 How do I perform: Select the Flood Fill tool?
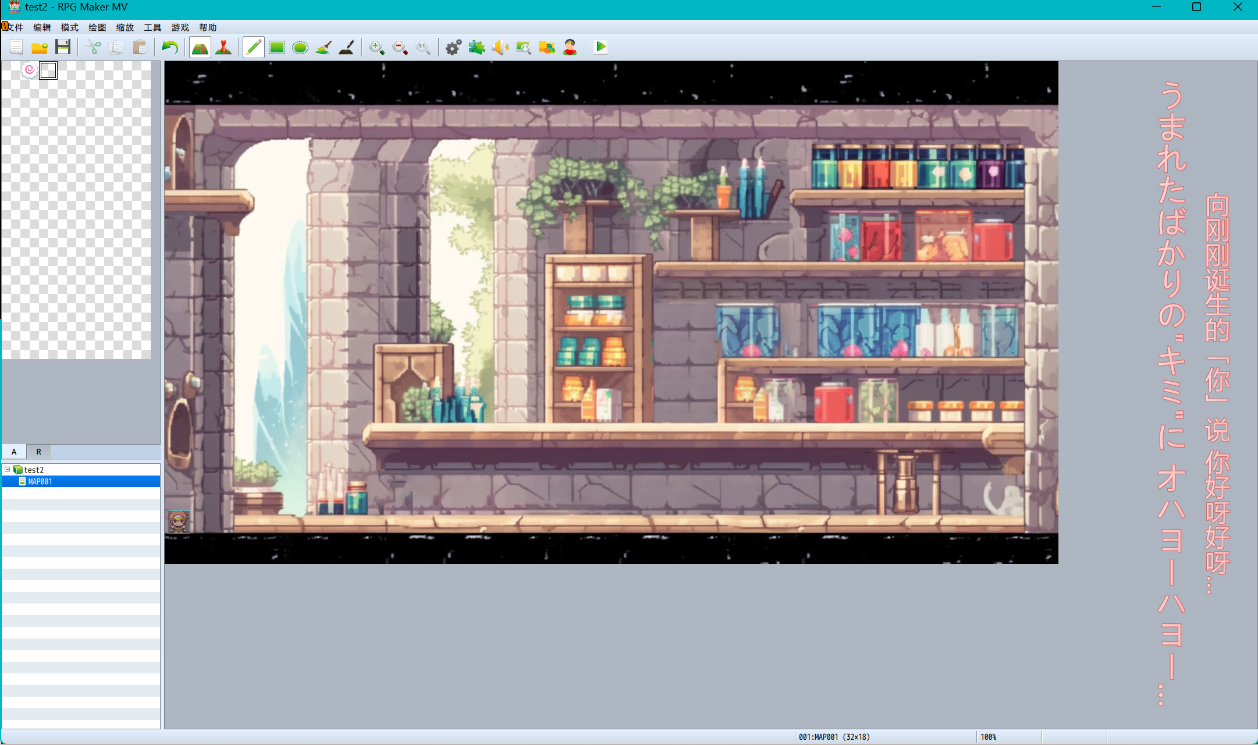324,47
